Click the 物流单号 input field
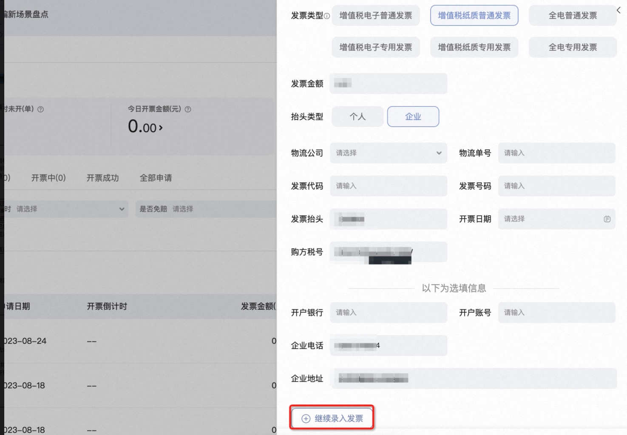 point(557,153)
